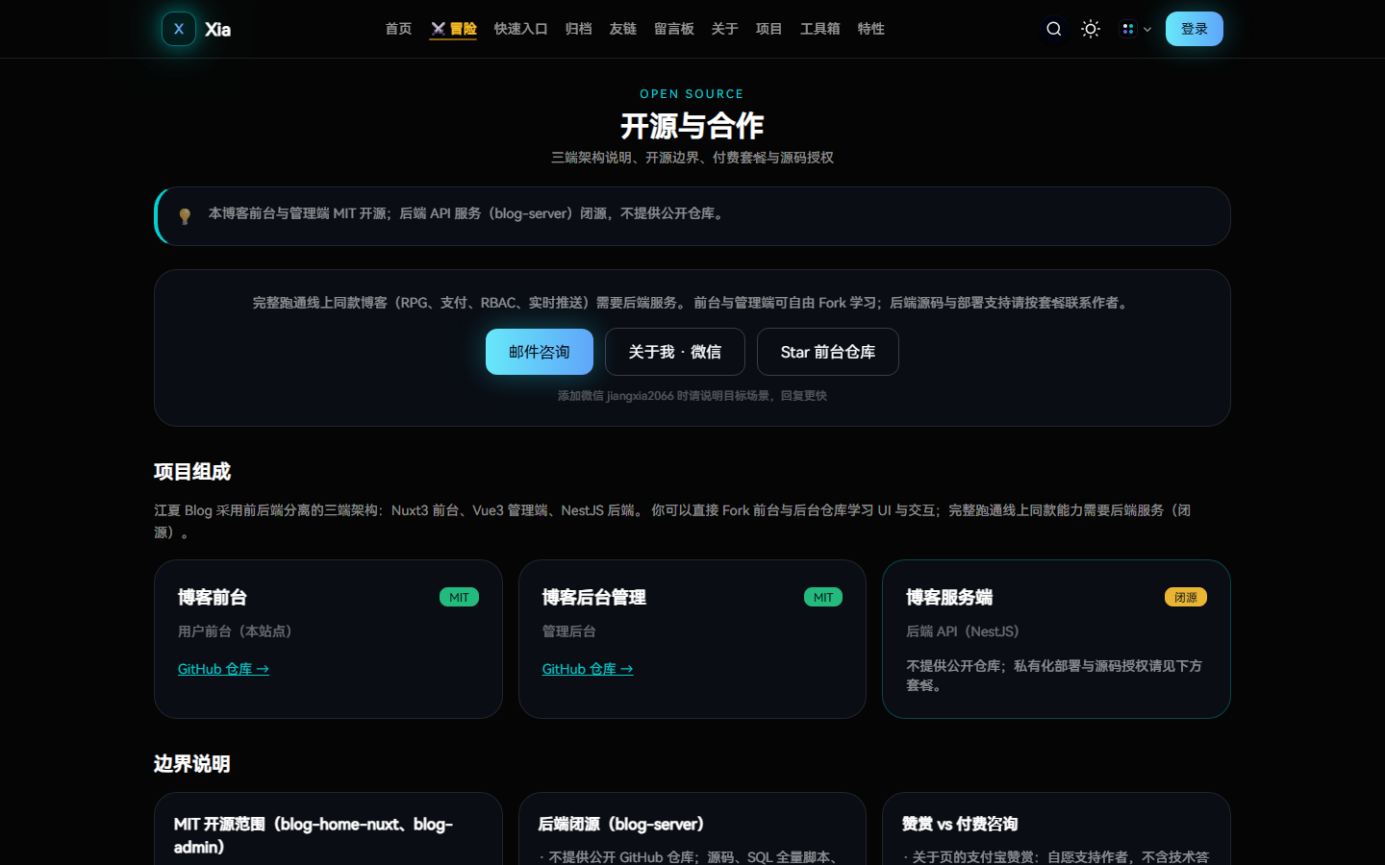Open 博客后台管理 GitHub 仓库 link
This screenshot has height=865, width=1385.
point(588,669)
